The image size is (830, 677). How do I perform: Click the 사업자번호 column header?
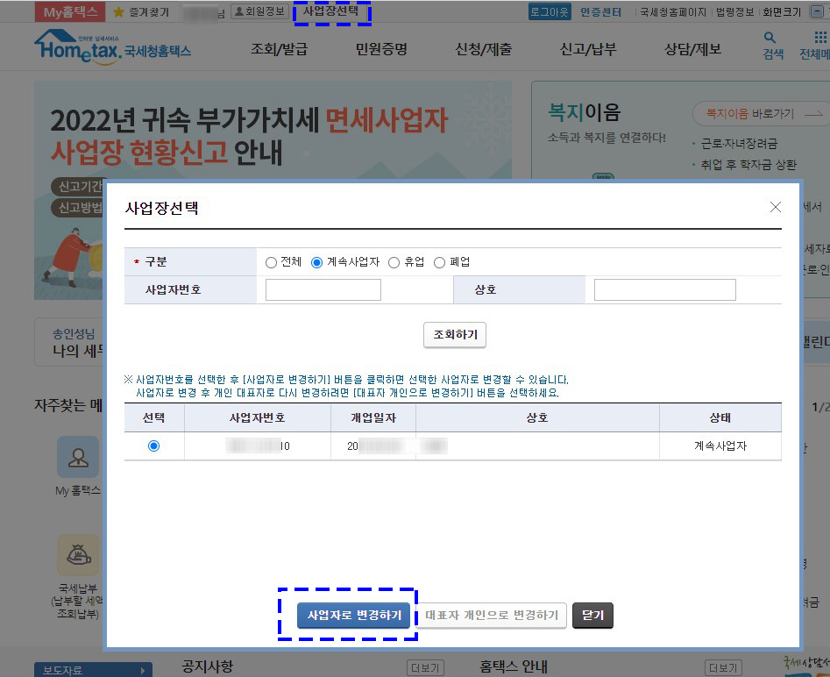(x=258, y=418)
